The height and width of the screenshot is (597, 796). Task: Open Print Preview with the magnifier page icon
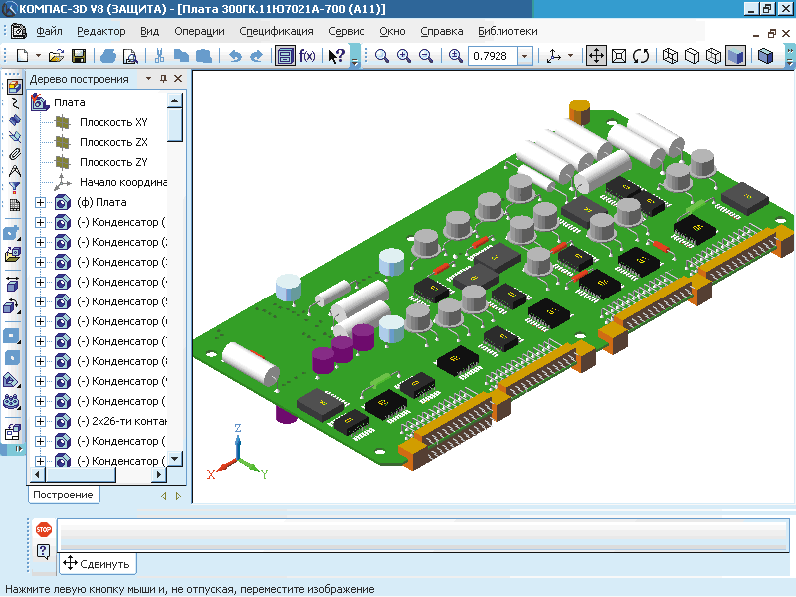[130, 56]
